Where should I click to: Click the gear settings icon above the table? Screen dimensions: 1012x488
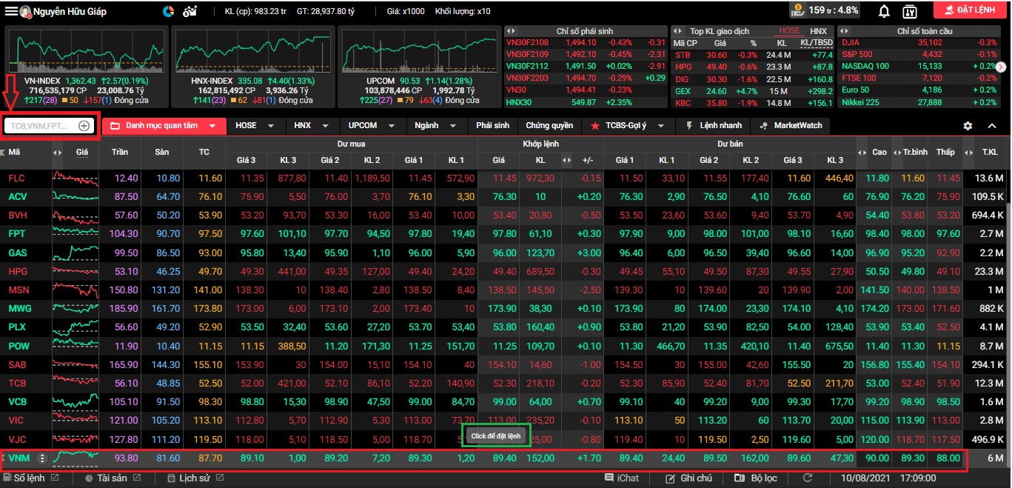(968, 126)
